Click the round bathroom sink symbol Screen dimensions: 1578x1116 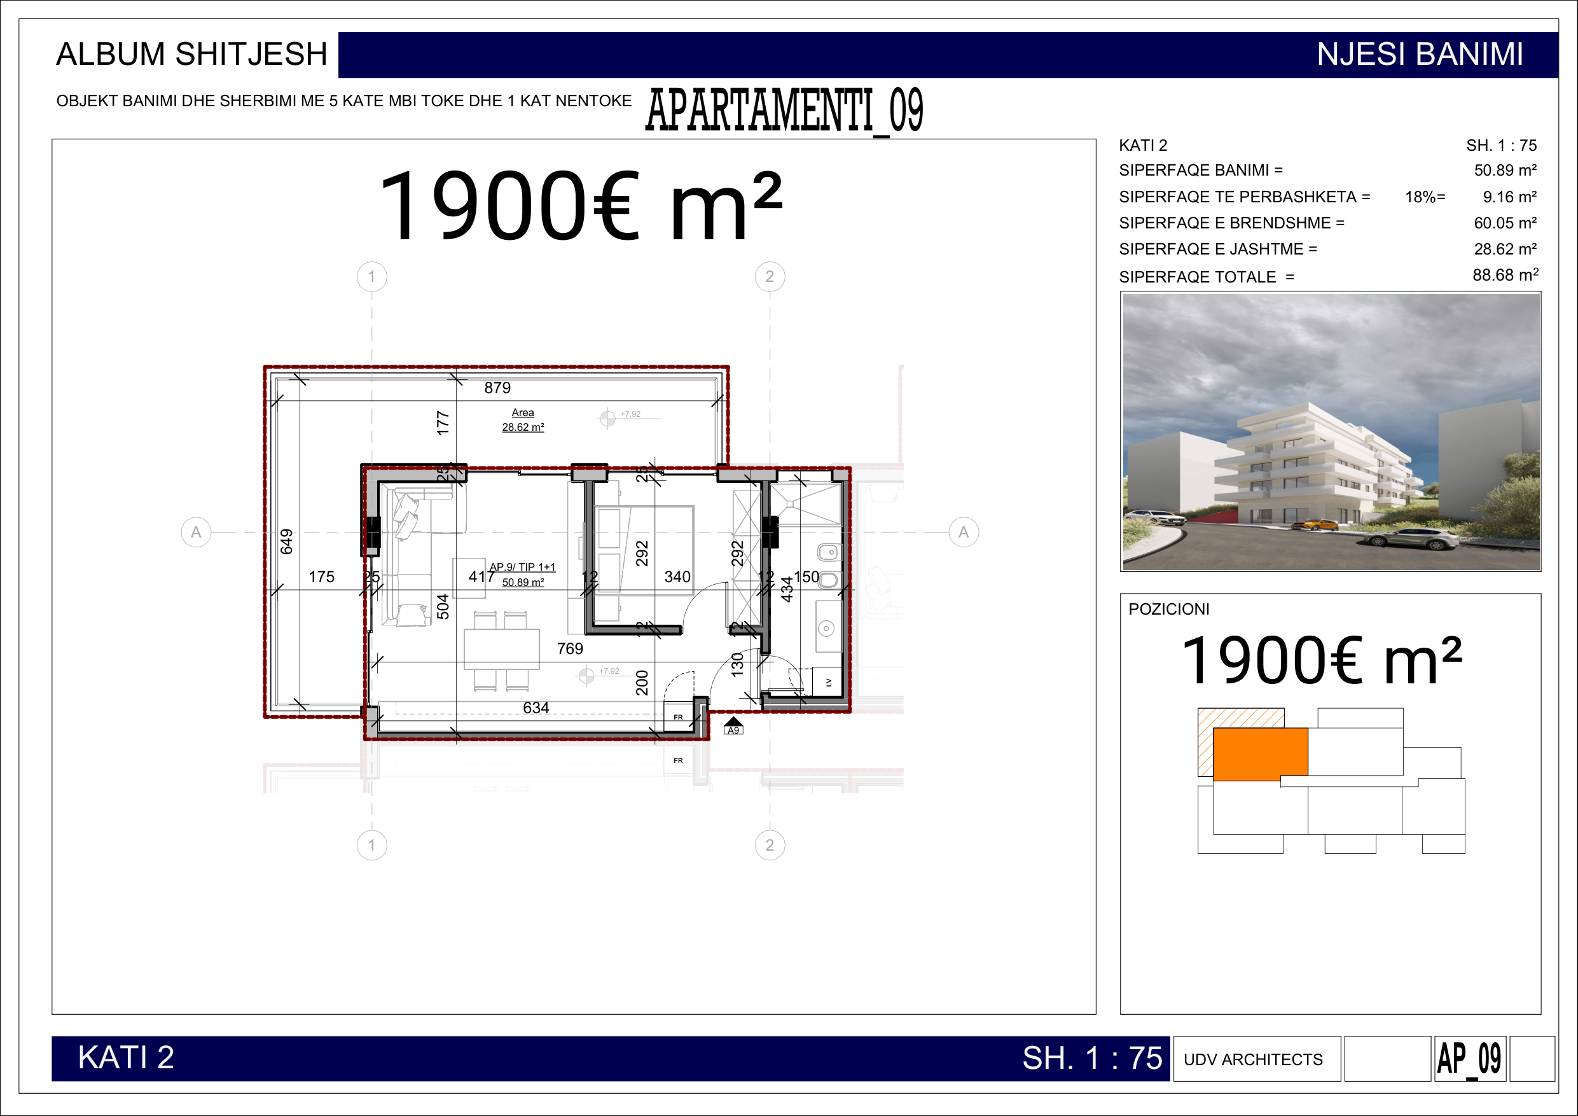click(x=827, y=628)
